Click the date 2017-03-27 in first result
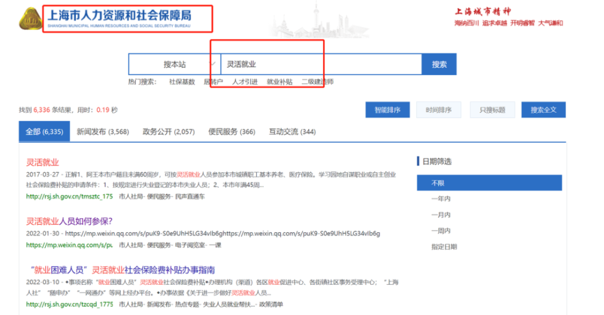 43,175
